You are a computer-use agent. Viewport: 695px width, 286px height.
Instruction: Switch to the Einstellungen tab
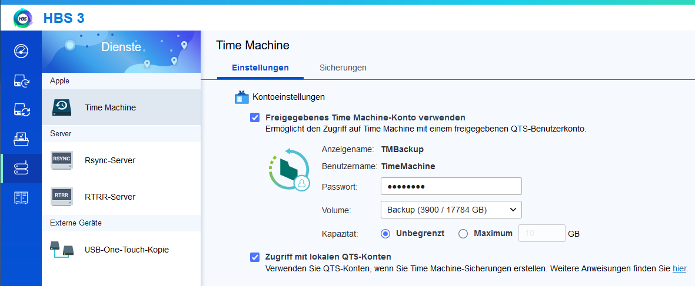point(260,68)
